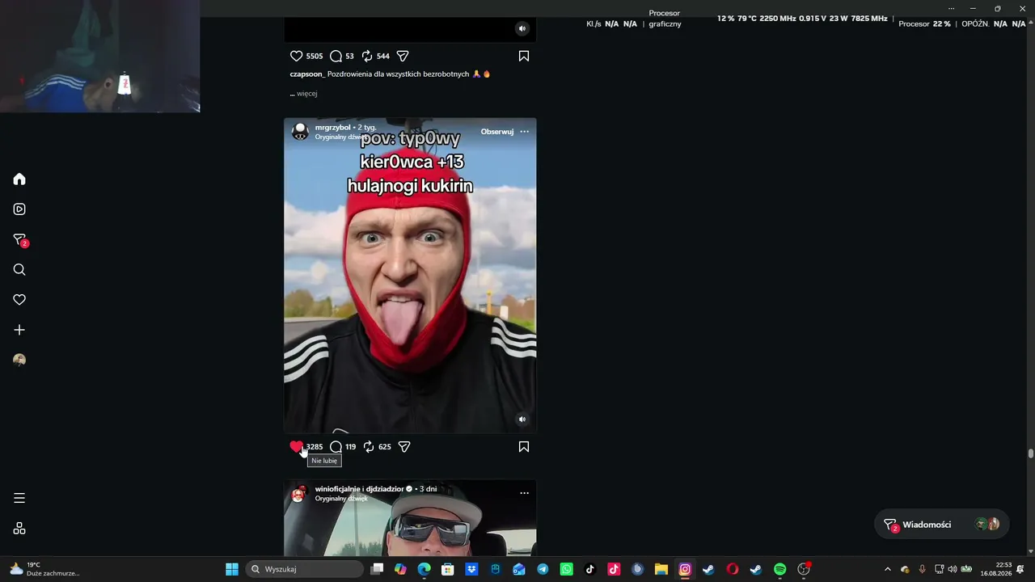The width and height of the screenshot is (1035, 582).
Task: Show hidden system tray icons
Action: [888, 569]
